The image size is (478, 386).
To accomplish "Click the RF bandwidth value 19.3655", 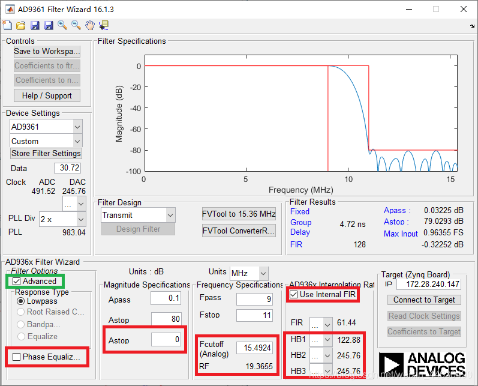I will [x=259, y=366].
